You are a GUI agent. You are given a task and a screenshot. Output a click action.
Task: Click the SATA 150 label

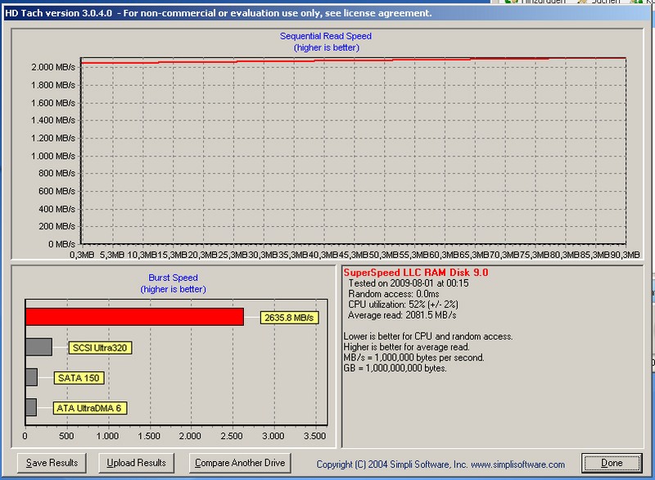pyautogui.click(x=80, y=378)
